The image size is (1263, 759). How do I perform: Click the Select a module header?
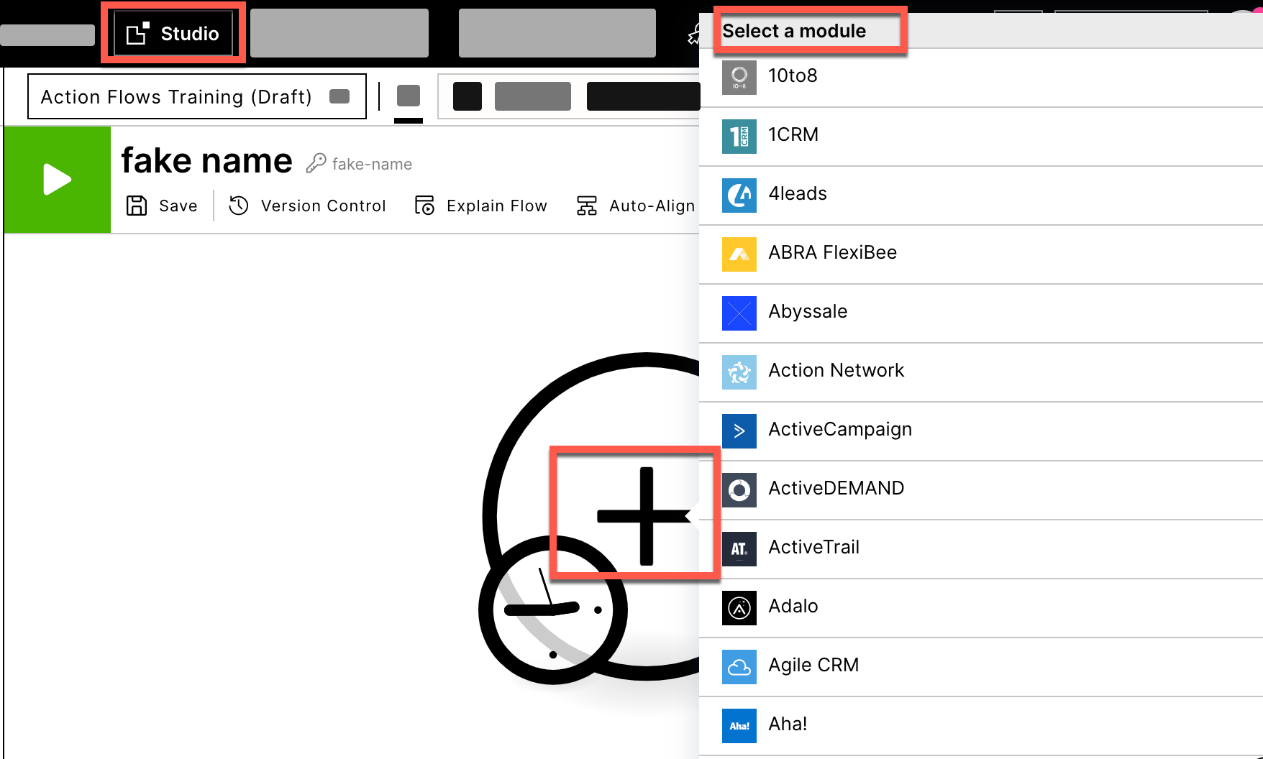(x=794, y=31)
